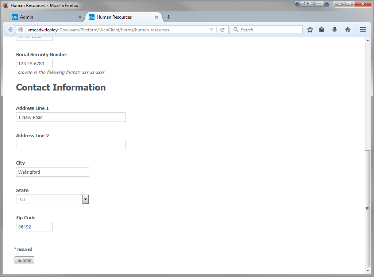Reload the page with the refresh icon
The width and height of the screenshot is (374, 277).
point(223,30)
